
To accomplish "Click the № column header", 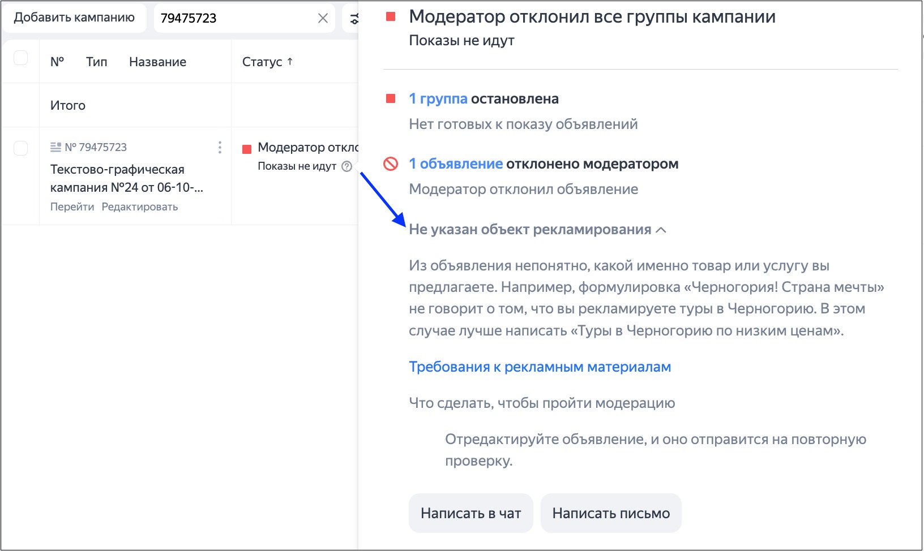I will click(57, 62).
